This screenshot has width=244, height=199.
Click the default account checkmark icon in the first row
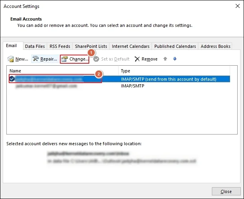[12, 79]
